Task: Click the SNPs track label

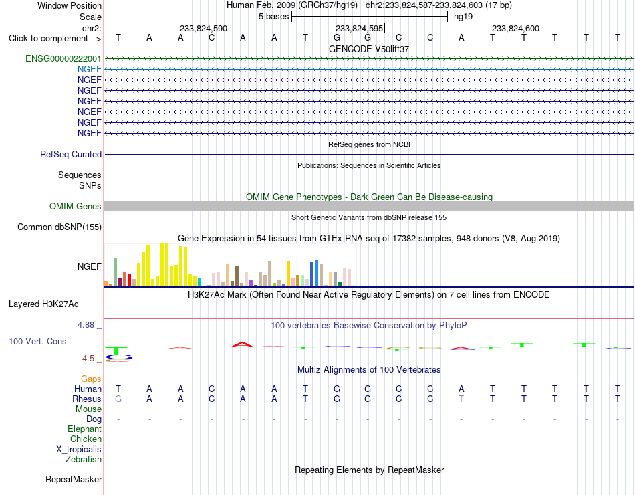Action: [x=90, y=185]
